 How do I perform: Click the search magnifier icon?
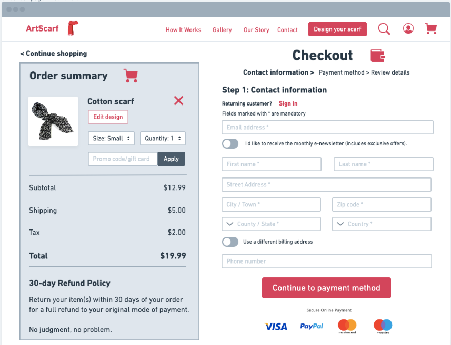point(384,29)
